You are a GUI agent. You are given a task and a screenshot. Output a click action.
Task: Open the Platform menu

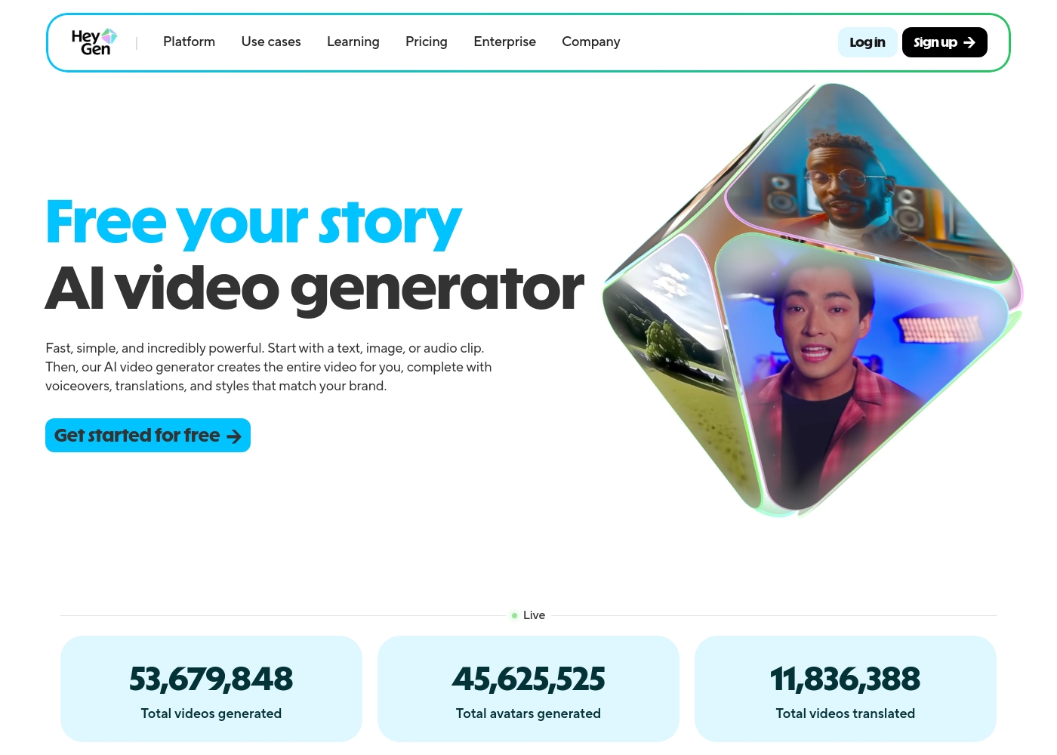pos(189,42)
